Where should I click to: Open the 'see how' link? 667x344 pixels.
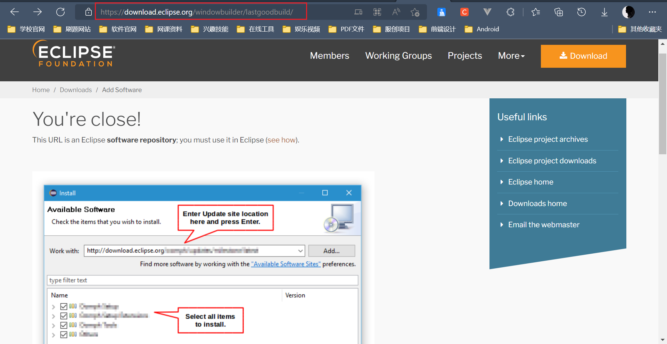coord(281,140)
